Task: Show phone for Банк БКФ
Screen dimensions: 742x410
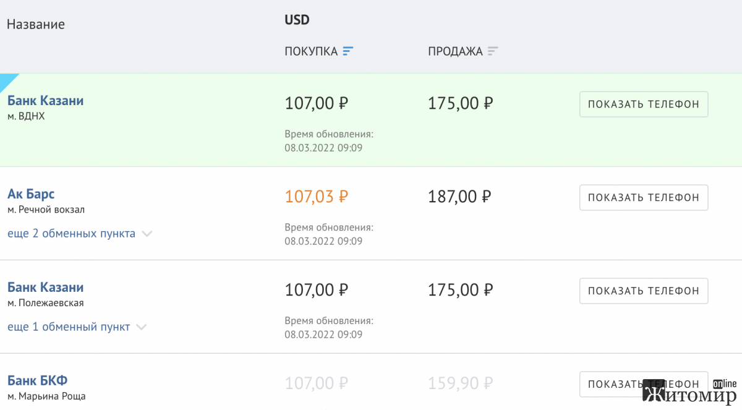Action: click(x=644, y=384)
